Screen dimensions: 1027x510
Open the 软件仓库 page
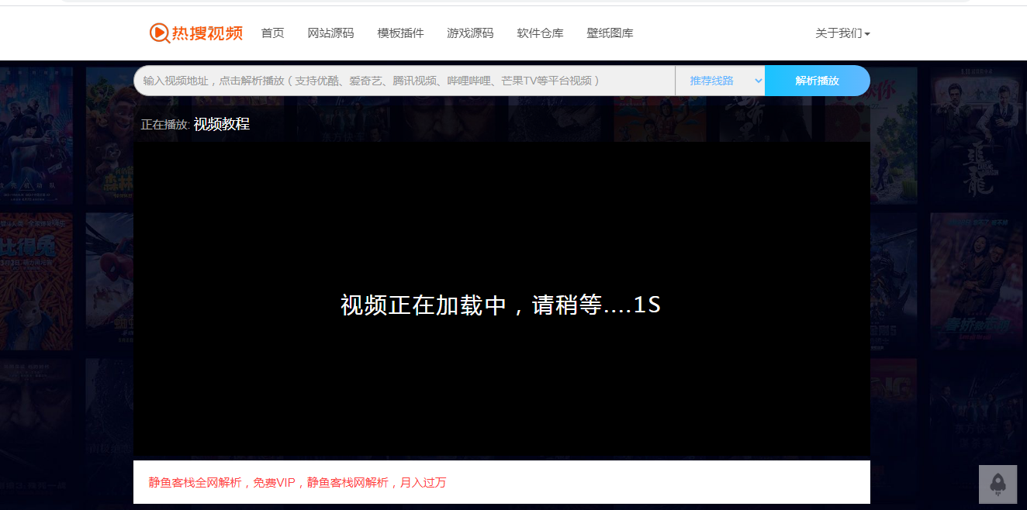pos(540,33)
